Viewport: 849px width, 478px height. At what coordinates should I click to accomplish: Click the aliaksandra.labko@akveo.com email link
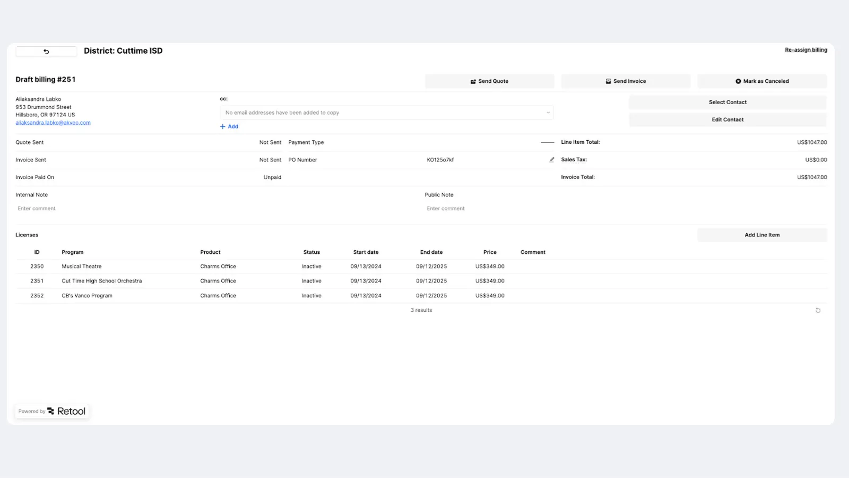53,123
